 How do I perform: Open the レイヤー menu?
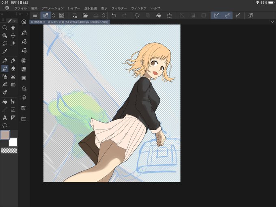pyautogui.click(x=74, y=8)
